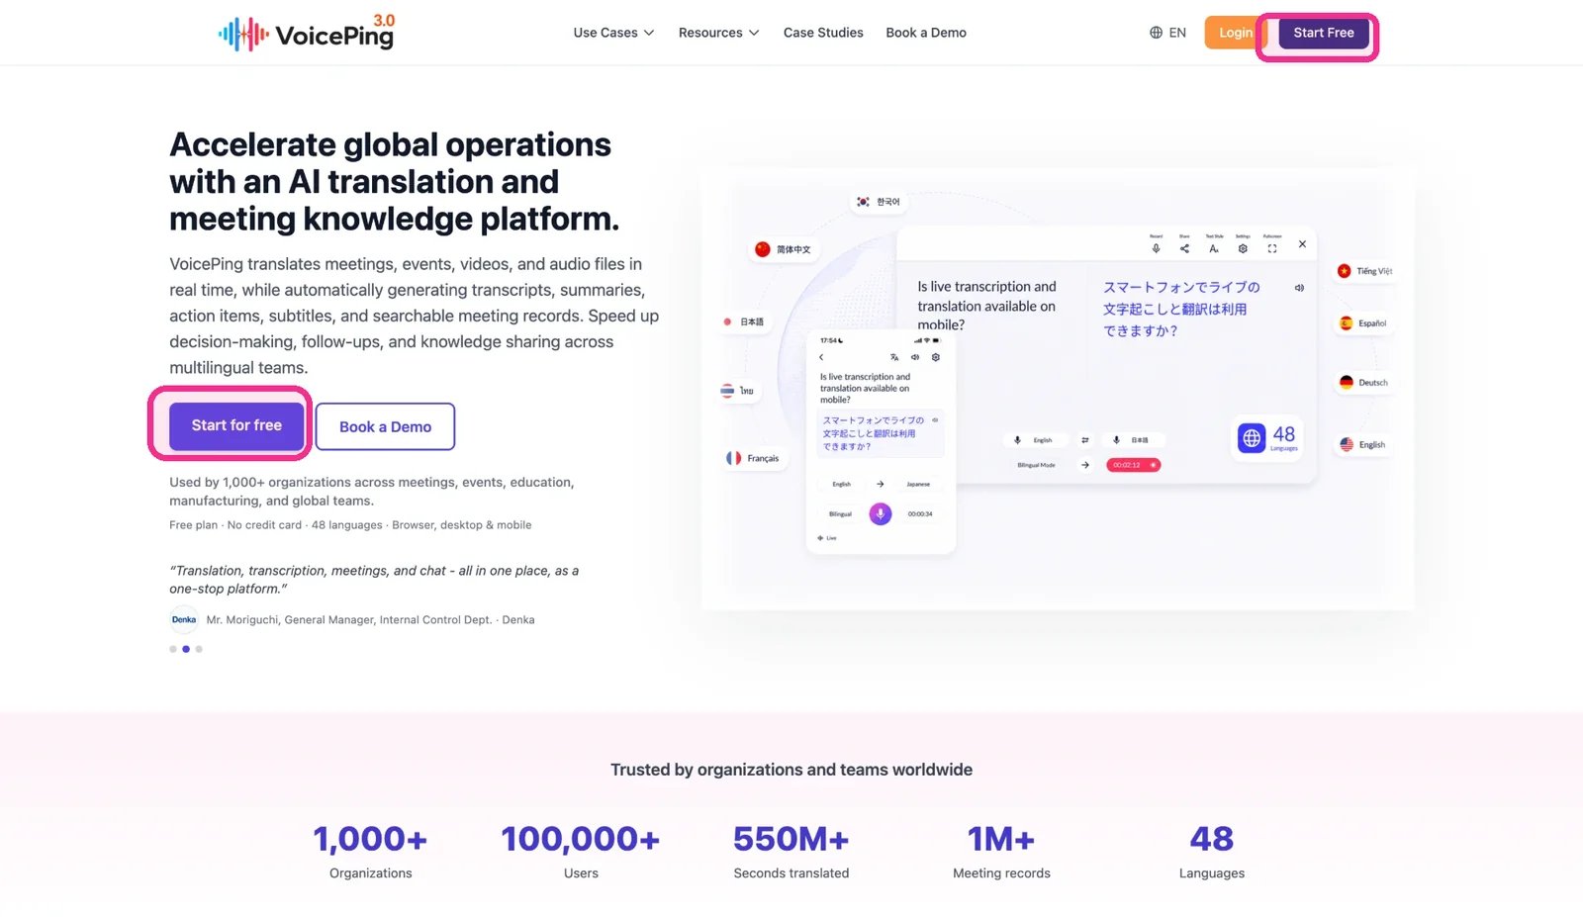1583x917 pixels.
Task: Select the first testimonial carousel dot
Action: tap(173, 649)
